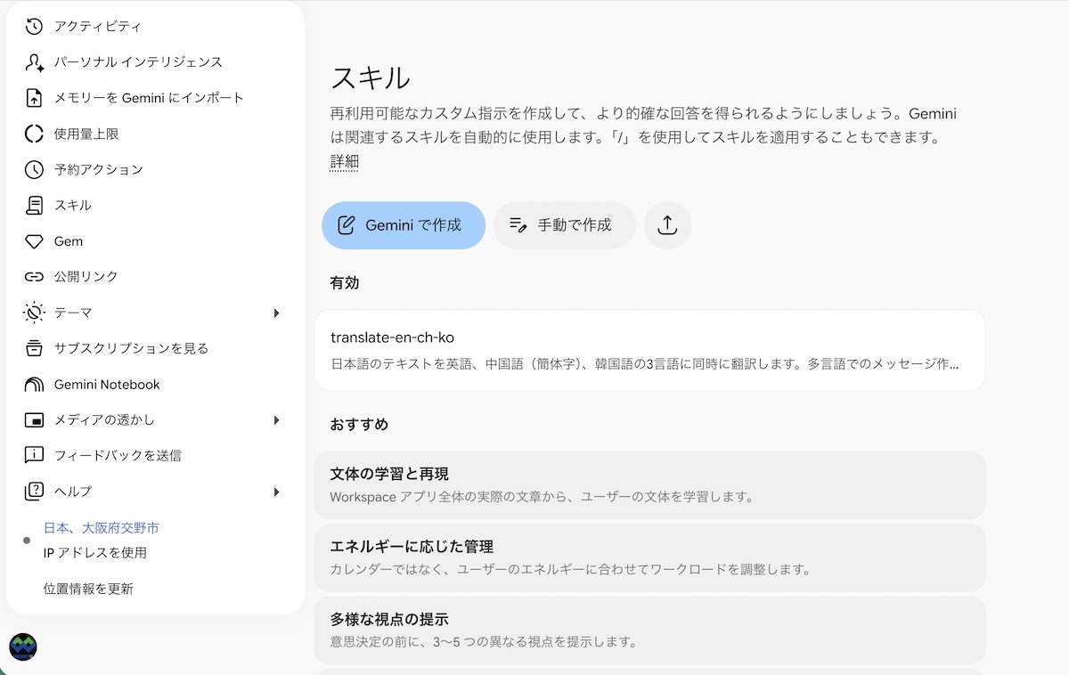Click the help question mark icon

pyautogui.click(x=34, y=491)
